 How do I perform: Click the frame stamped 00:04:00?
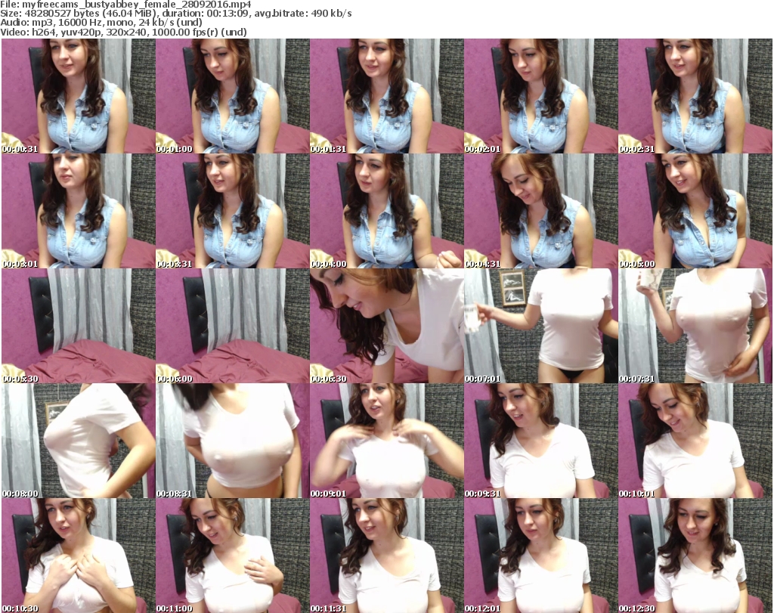(386, 211)
